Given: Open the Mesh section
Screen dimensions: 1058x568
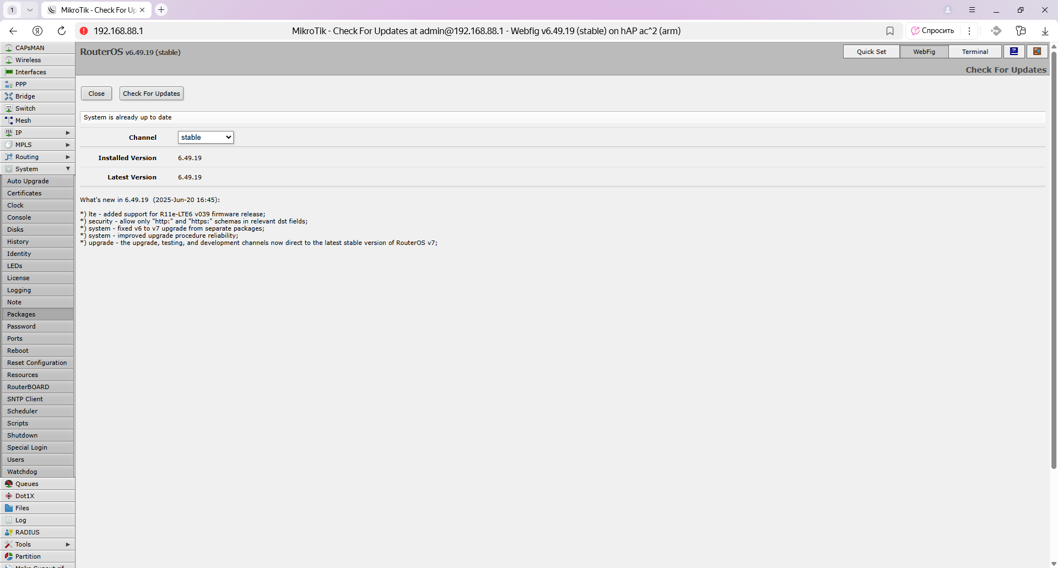Looking at the screenshot, I should tap(37, 121).
